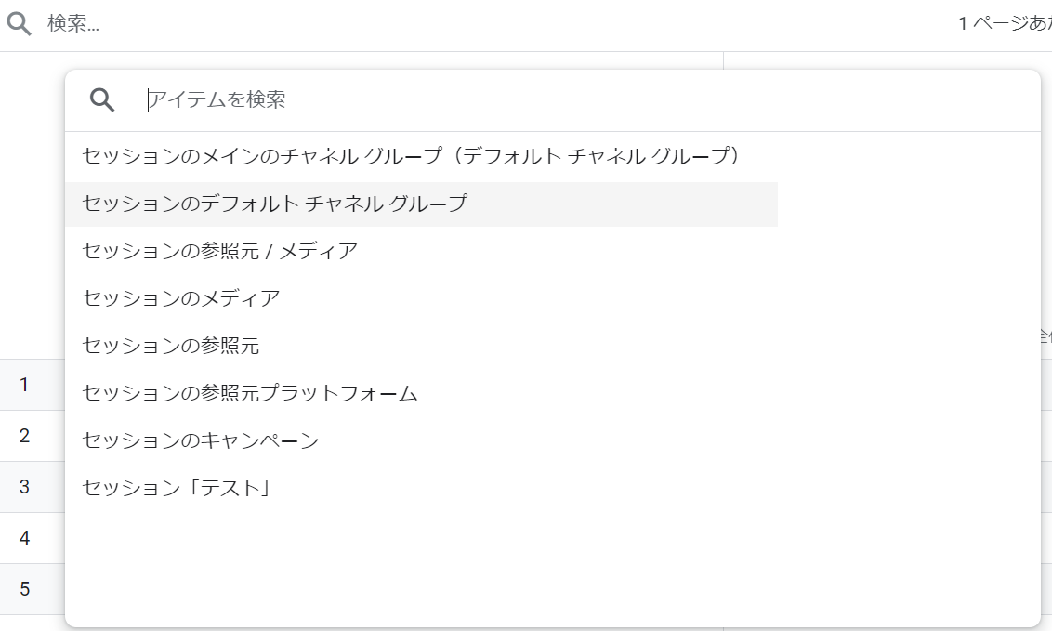The width and height of the screenshot is (1052, 631).
Task: Click table row number 3
Action: pyautogui.click(x=25, y=486)
